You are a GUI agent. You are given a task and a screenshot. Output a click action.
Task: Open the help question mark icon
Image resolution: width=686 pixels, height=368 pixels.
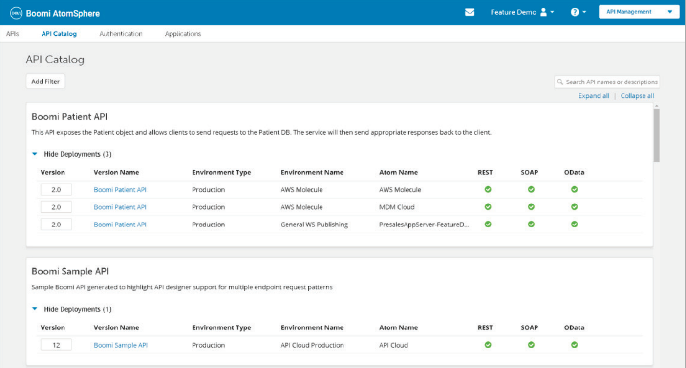click(575, 12)
